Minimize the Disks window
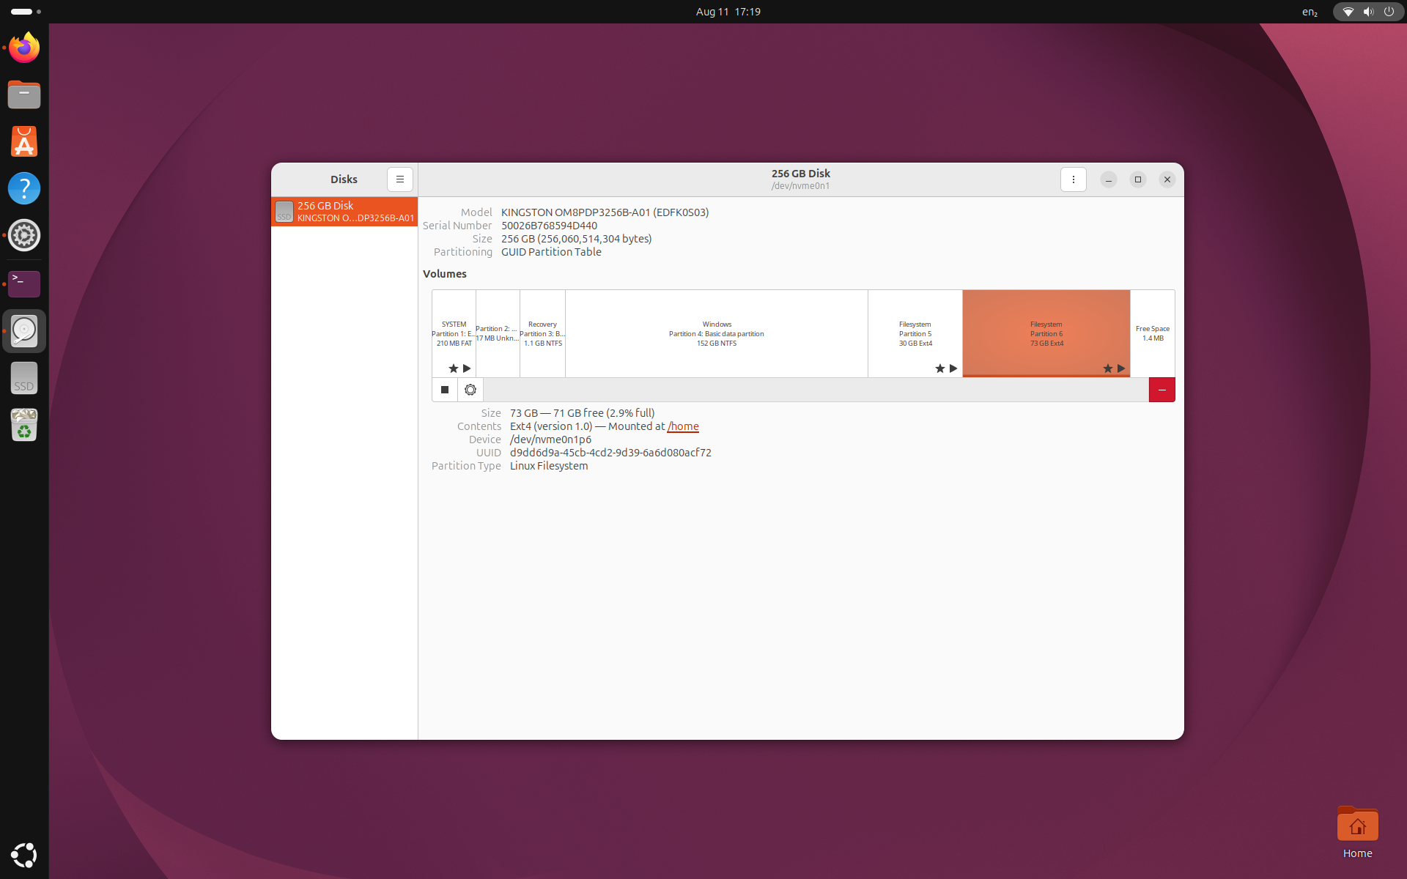This screenshot has width=1407, height=879. [1109, 179]
